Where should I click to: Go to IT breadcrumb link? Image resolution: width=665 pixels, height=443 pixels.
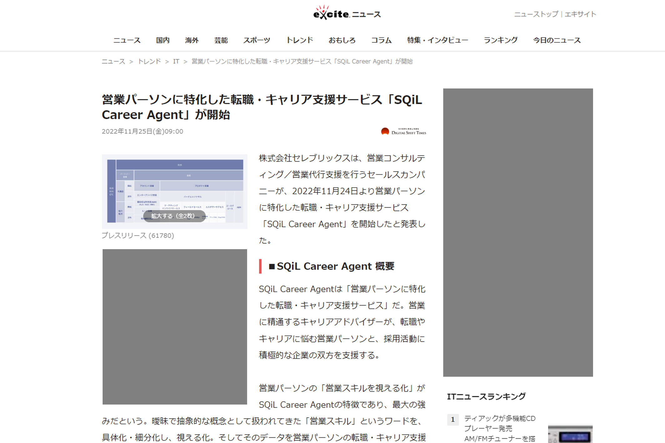176,62
